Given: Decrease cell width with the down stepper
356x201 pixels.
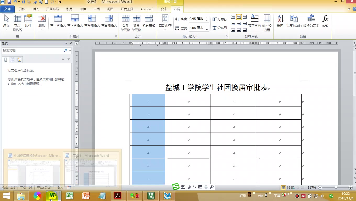Looking at the screenshot, I should [x=207, y=30].
